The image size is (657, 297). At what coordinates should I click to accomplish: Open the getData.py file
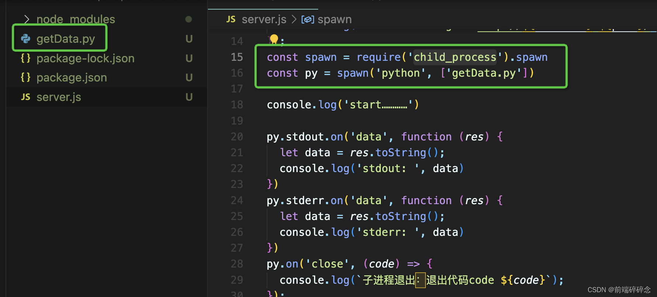tap(66, 39)
